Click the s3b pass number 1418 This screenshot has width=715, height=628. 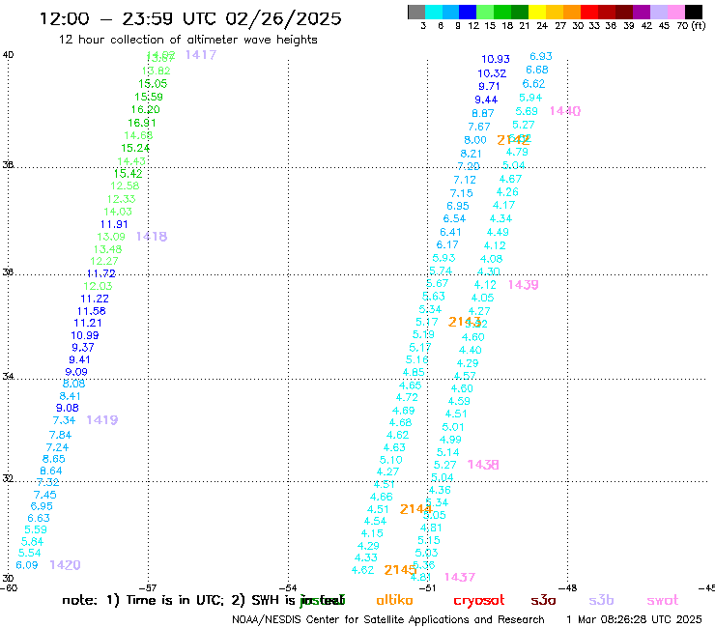coord(152,237)
